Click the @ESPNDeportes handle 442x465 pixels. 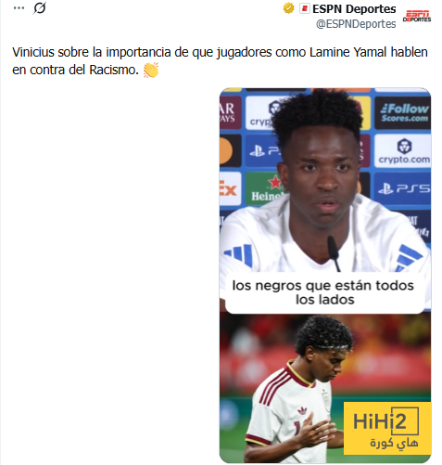coord(356,24)
